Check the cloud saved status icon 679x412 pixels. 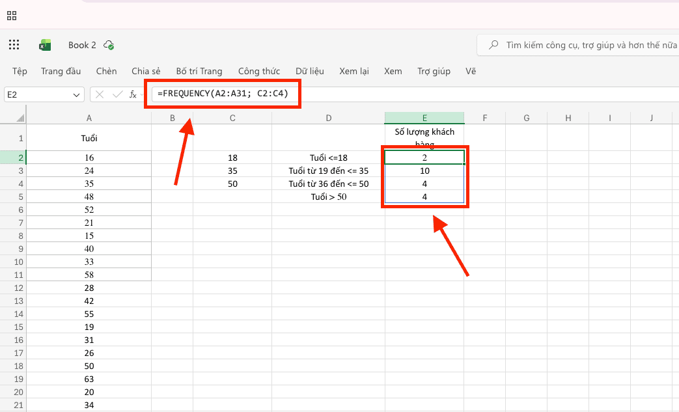click(109, 45)
